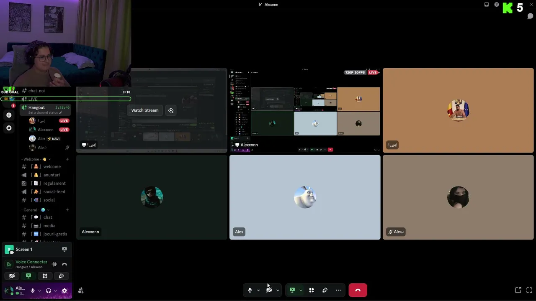
Task: Open the chat-noi channel
Action: coord(45,91)
